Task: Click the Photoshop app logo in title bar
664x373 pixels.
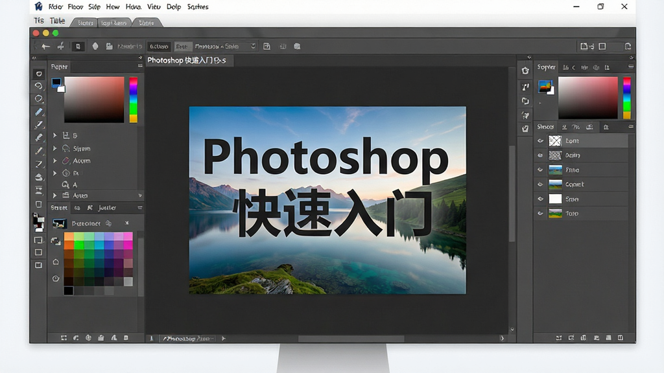Action: coord(38,6)
